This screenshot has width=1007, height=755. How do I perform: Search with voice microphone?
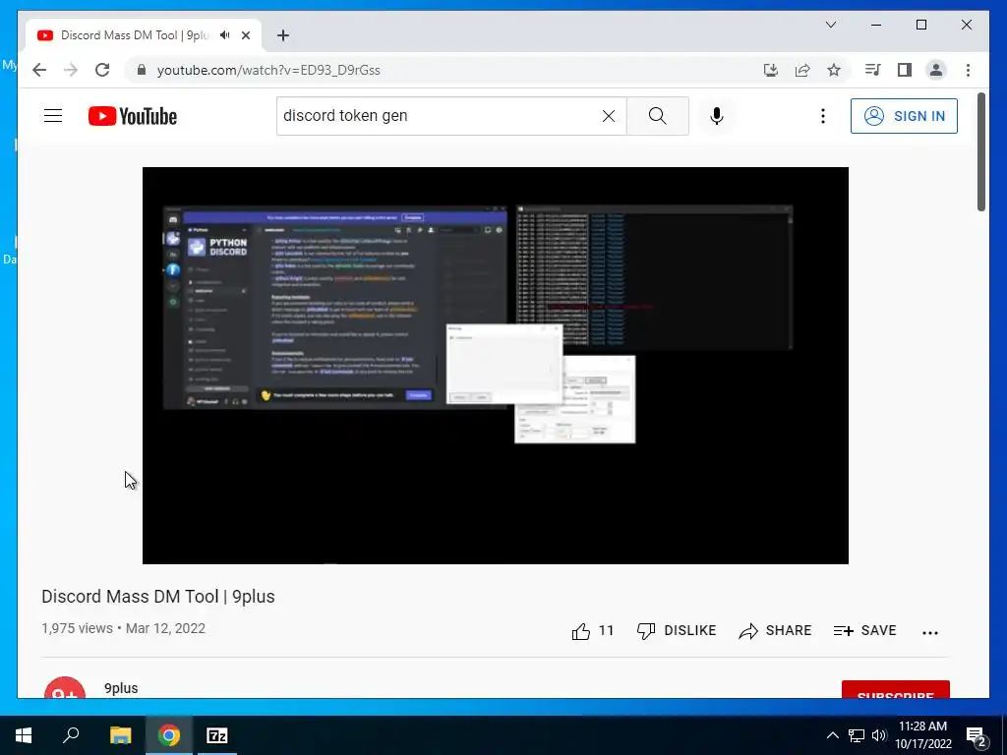click(x=717, y=116)
